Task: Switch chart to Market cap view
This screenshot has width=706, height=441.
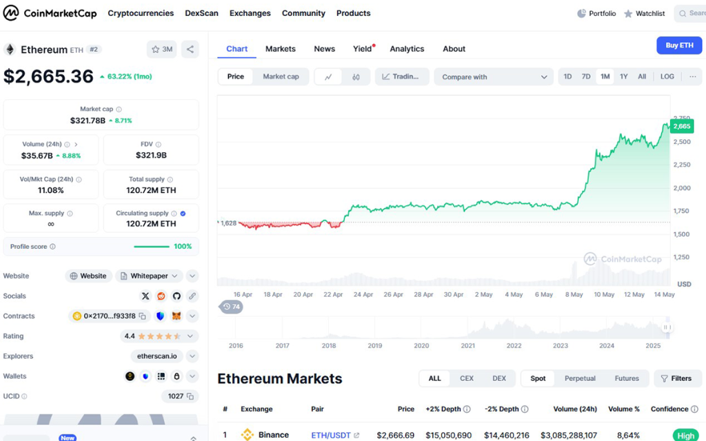Action: click(x=281, y=76)
